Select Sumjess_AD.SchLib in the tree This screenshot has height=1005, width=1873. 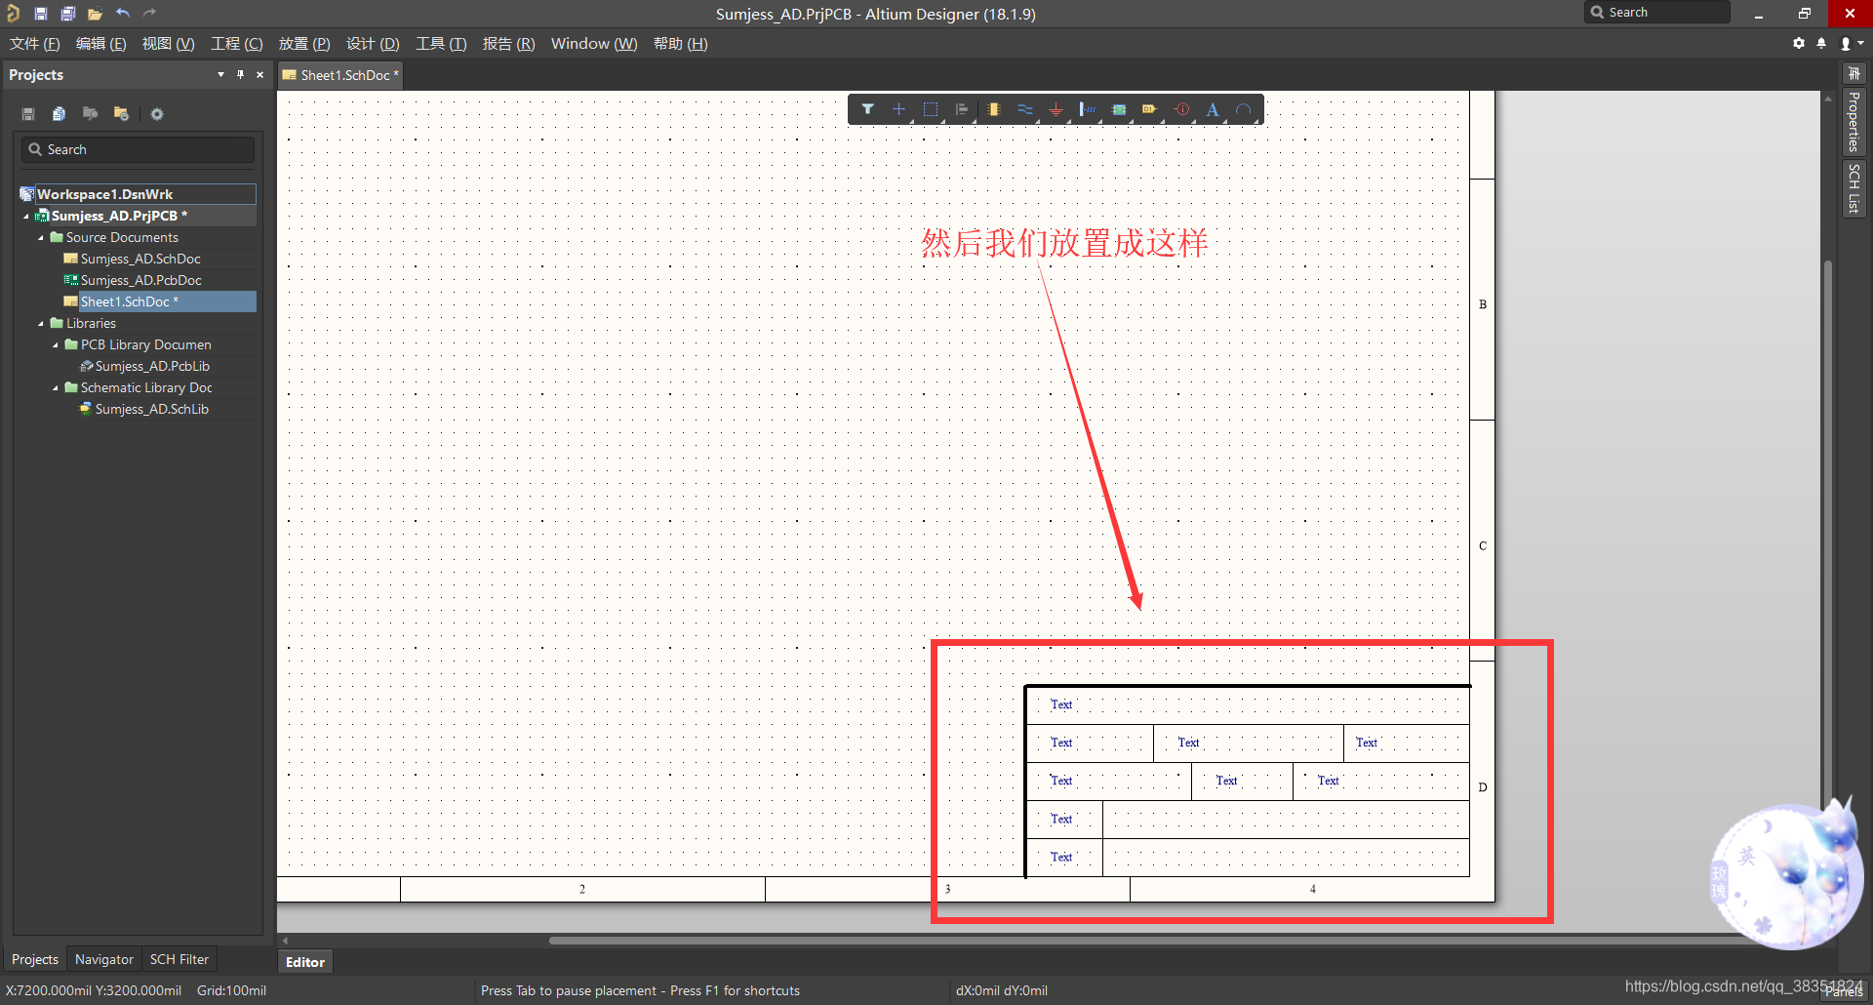coord(151,409)
